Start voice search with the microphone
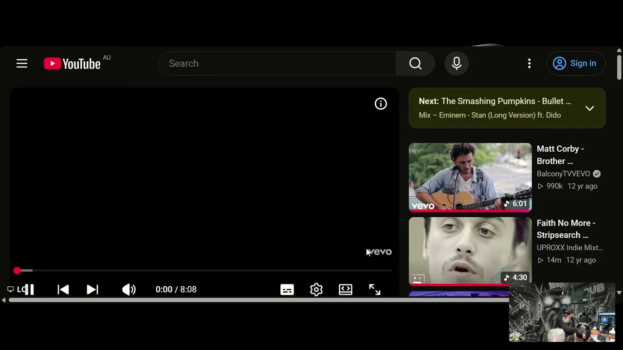 tap(457, 64)
